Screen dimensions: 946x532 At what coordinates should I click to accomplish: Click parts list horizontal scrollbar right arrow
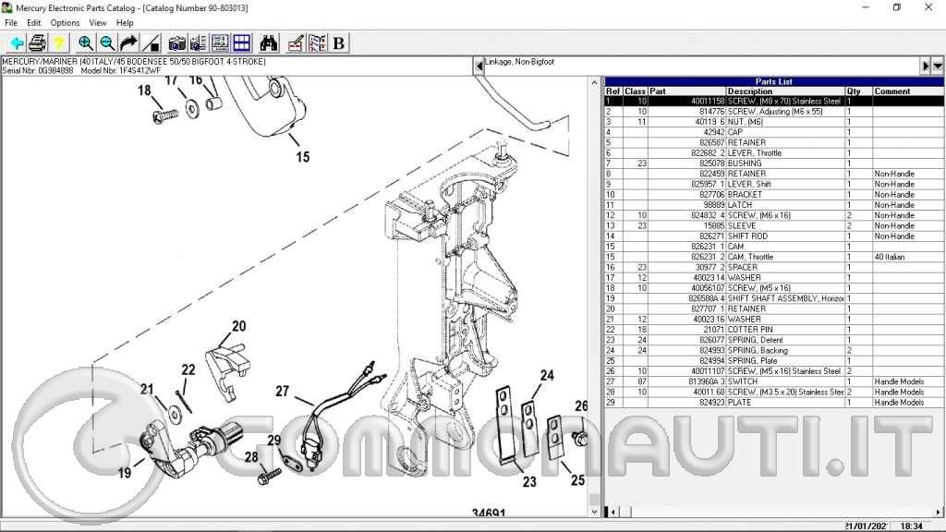pos(939,512)
